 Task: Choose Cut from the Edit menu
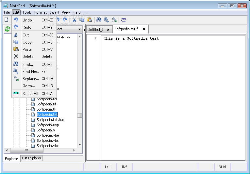tap(34, 35)
